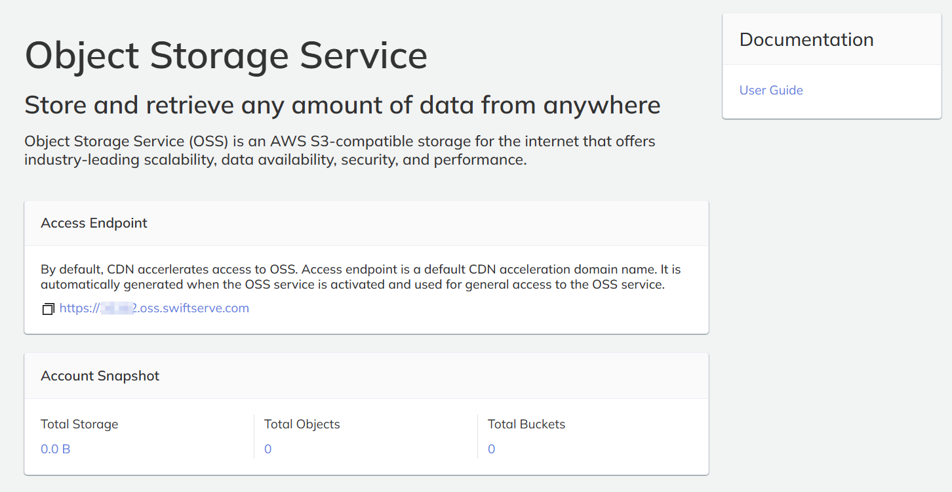Screen dimensions: 952x492
Task: Click the 'automatically generated when' text line
Action: coord(352,285)
